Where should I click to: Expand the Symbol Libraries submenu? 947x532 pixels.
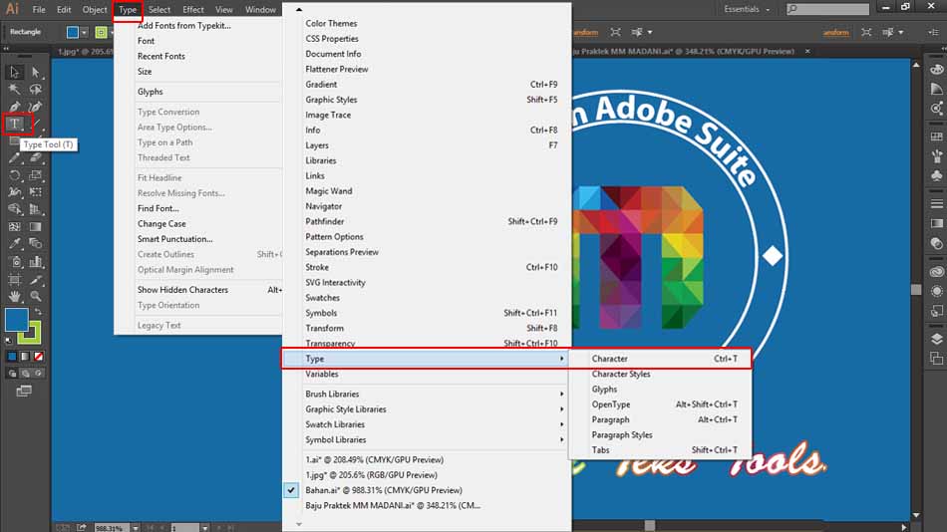point(427,440)
